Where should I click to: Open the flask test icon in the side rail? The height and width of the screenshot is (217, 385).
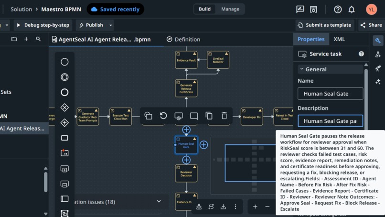click(x=378, y=54)
